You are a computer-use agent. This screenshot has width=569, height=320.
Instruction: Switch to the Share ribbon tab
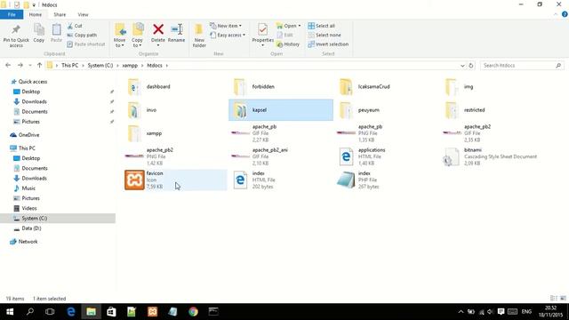(x=60, y=14)
